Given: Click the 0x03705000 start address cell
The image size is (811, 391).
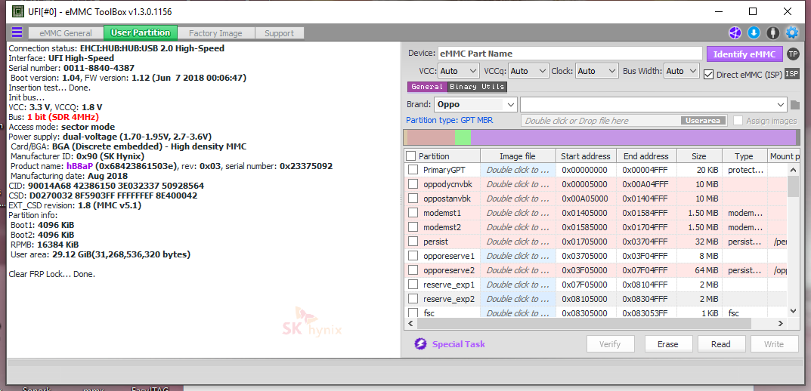Looking at the screenshot, I should 584,256.
